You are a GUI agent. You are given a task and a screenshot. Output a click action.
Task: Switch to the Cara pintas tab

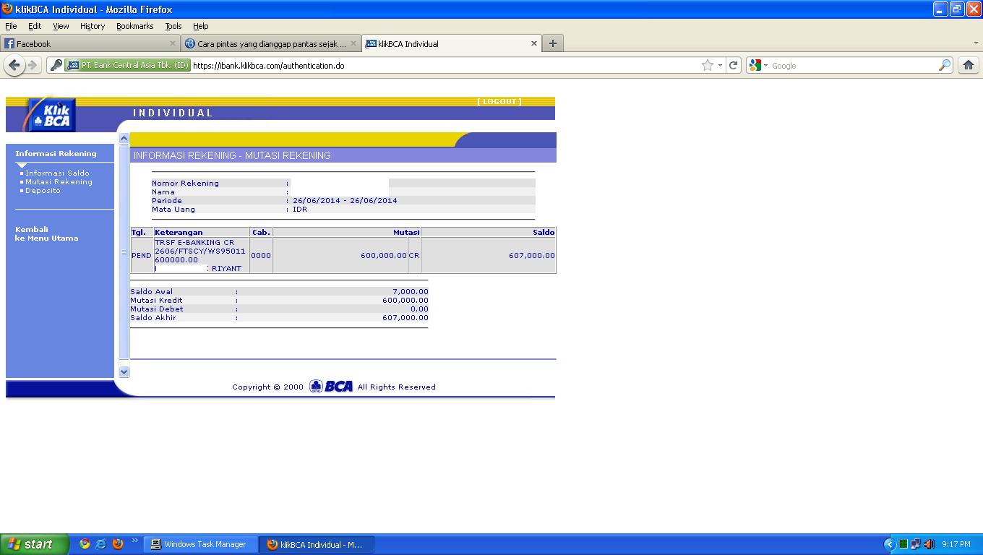coord(271,43)
